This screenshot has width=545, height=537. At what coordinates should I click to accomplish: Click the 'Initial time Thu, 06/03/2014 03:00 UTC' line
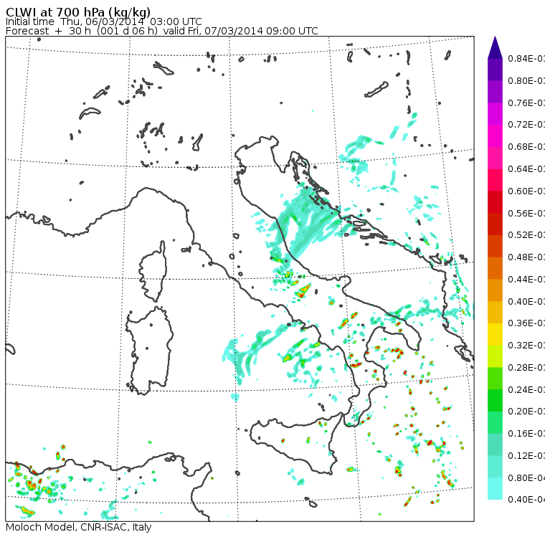(x=103, y=22)
